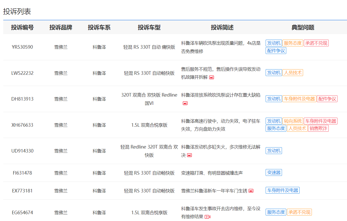Click 销售欺诈 tag in XH676633 row

coord(318,128)
